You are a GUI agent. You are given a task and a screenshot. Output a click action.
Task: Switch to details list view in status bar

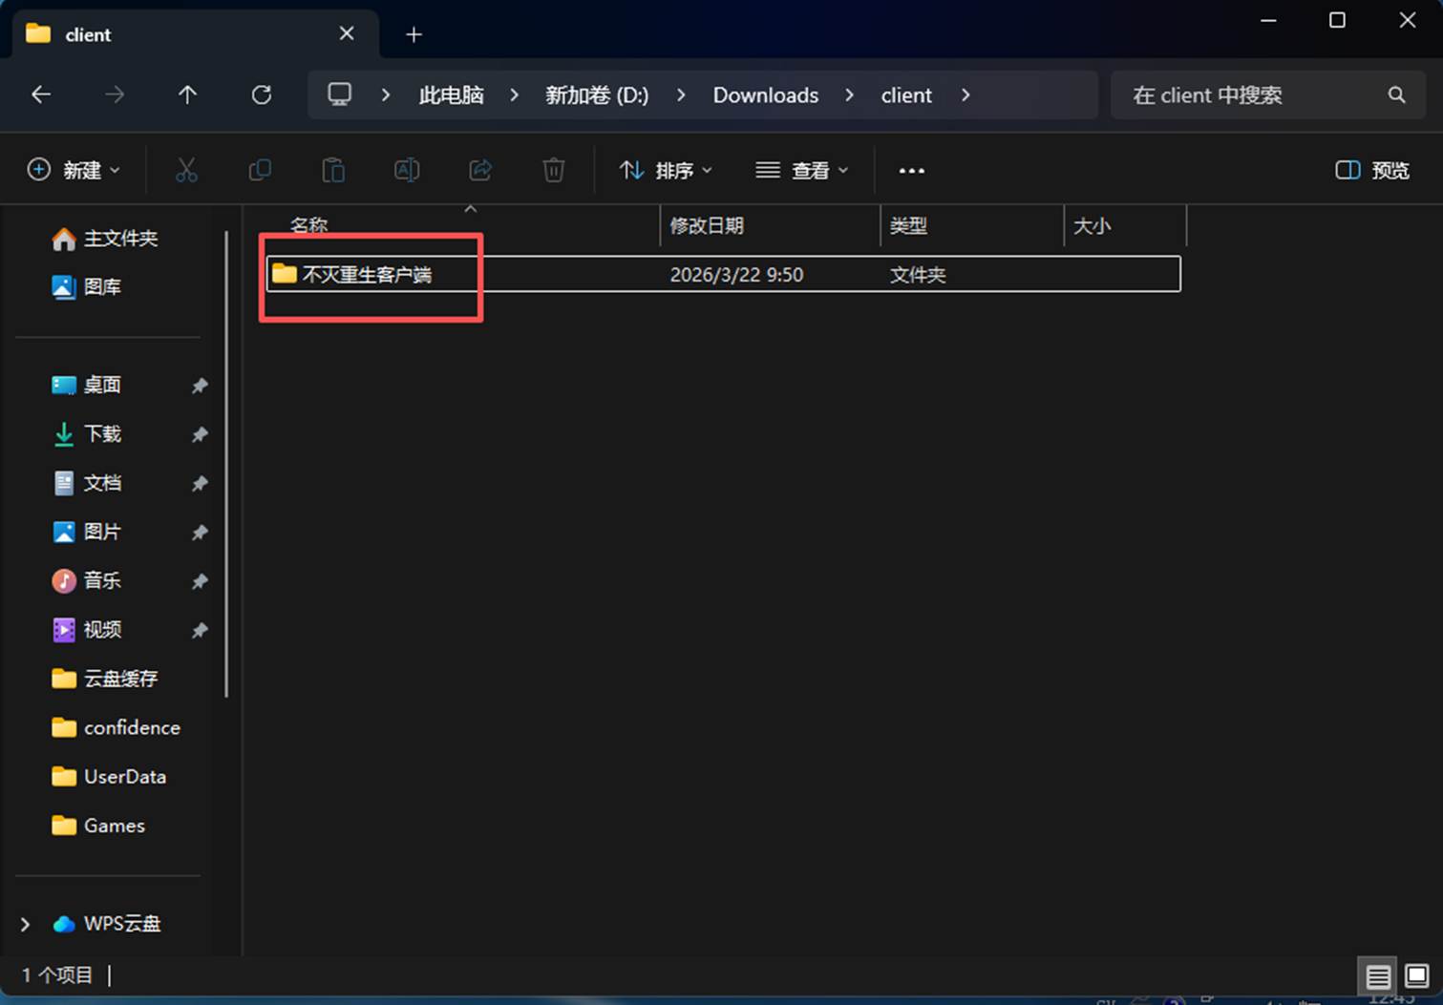[1377, 976]
